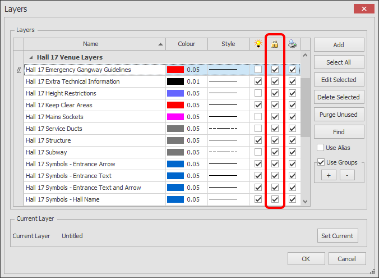379x278 pixels.
Task: Toggle the Use Groups checkbox
Action: pyautogui.click(x=321, y=162)
